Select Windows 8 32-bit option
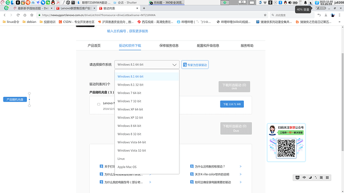The image size is (344, 193). coord(147,134)
